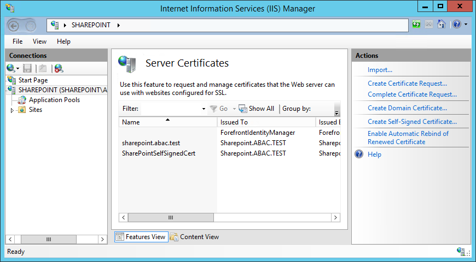Sort by the Issued To column header
Screen dimensions: 476x262
266,122
